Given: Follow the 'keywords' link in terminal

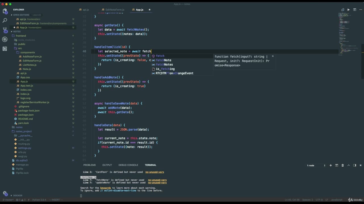Looking at the screenshot, I should (106, 188).
